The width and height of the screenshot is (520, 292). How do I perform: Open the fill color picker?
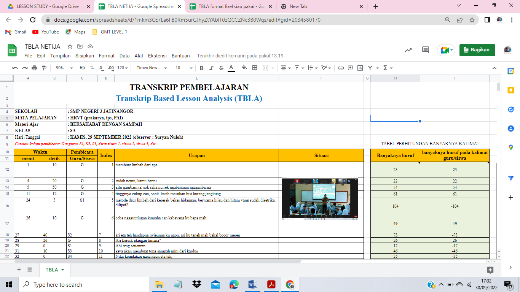click(244, 68)
